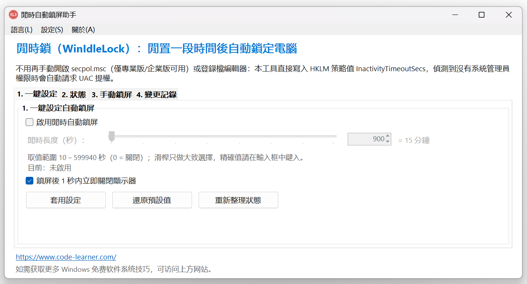The width and height of the screenshot is (527, 284).
Task: Click the 套用設定 button
Action: pyautogui.click(x=66, y=200)
